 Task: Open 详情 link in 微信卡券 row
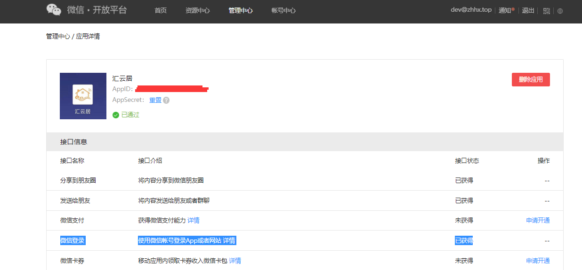tap(235, 261)
